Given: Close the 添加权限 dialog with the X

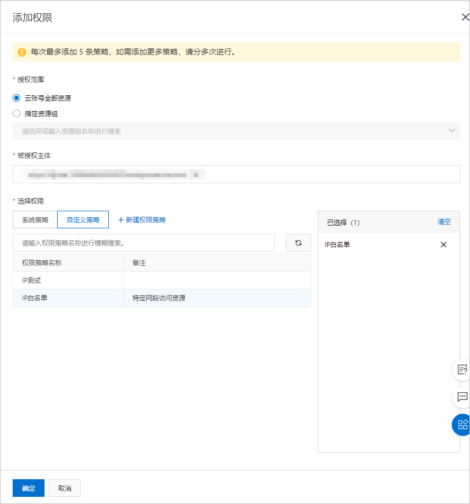Looking at the screenshot, I should point(465,17).
